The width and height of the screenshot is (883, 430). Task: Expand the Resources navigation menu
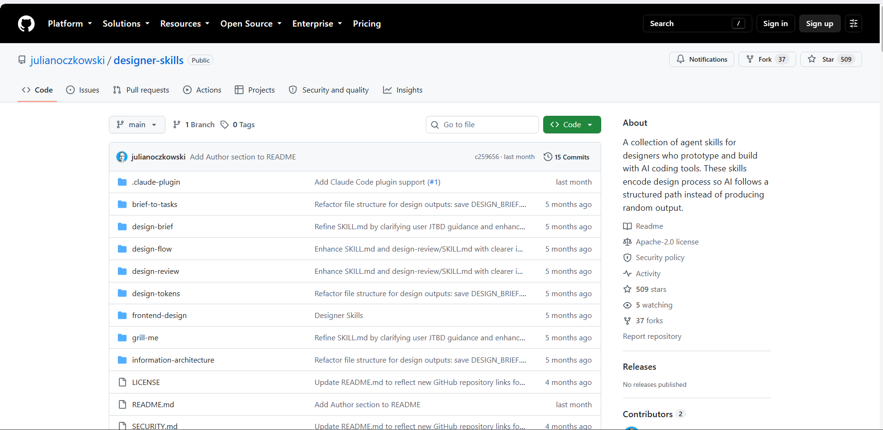(x=185, y=24)
